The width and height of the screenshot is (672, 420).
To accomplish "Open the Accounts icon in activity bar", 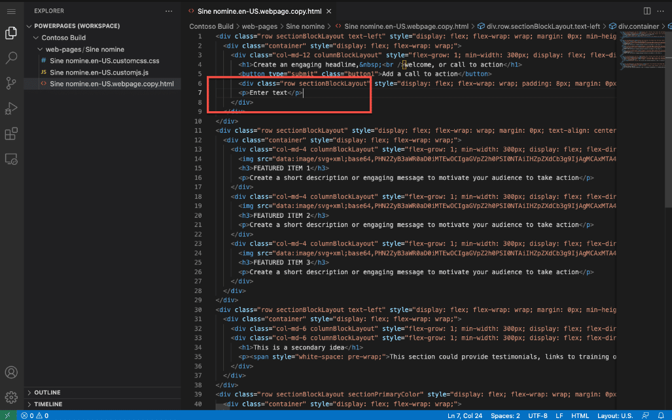I will [x=11, y=372].
